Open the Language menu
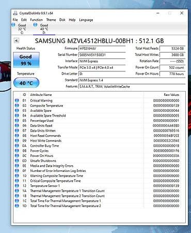Image resolution: width=191 pixels, height=233 pixels. 86,20
